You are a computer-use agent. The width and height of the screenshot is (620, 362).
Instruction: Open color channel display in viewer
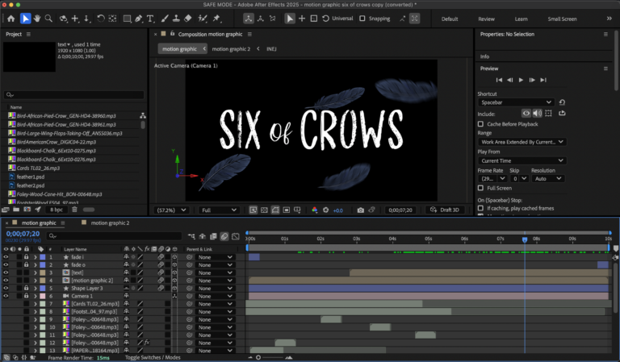[x=314, y=210]
